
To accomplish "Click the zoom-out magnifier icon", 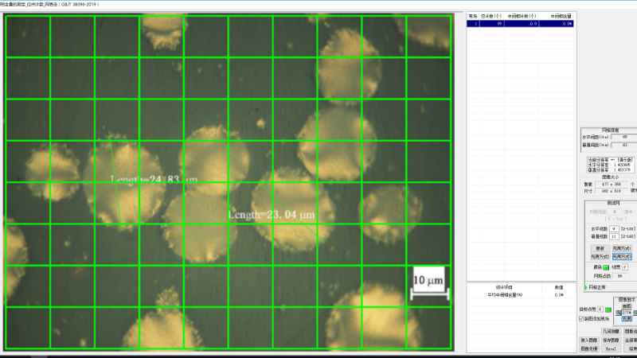I will click(619, 313).
